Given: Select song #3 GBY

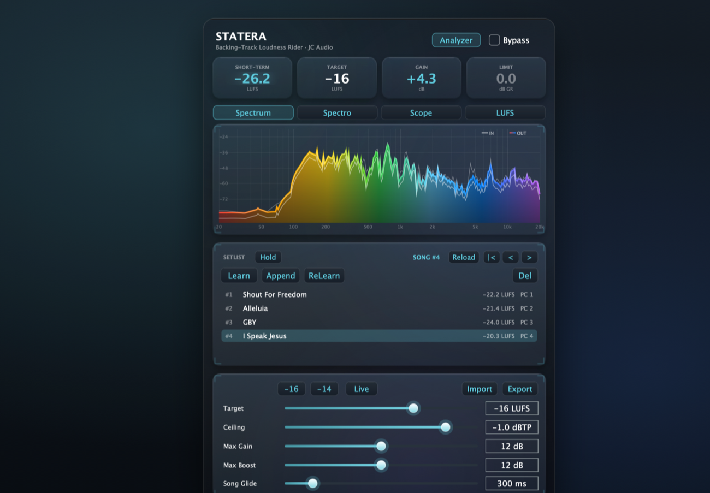Looking at the screenshot, I should coord(379,322).
